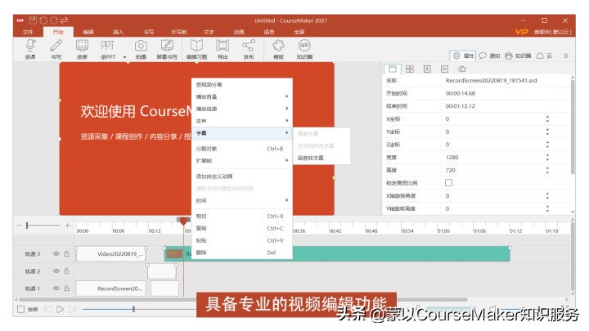Choose 复制 Ctrl+C in context menu
This screenshot has width=589, height=331.
pos(242,228)
